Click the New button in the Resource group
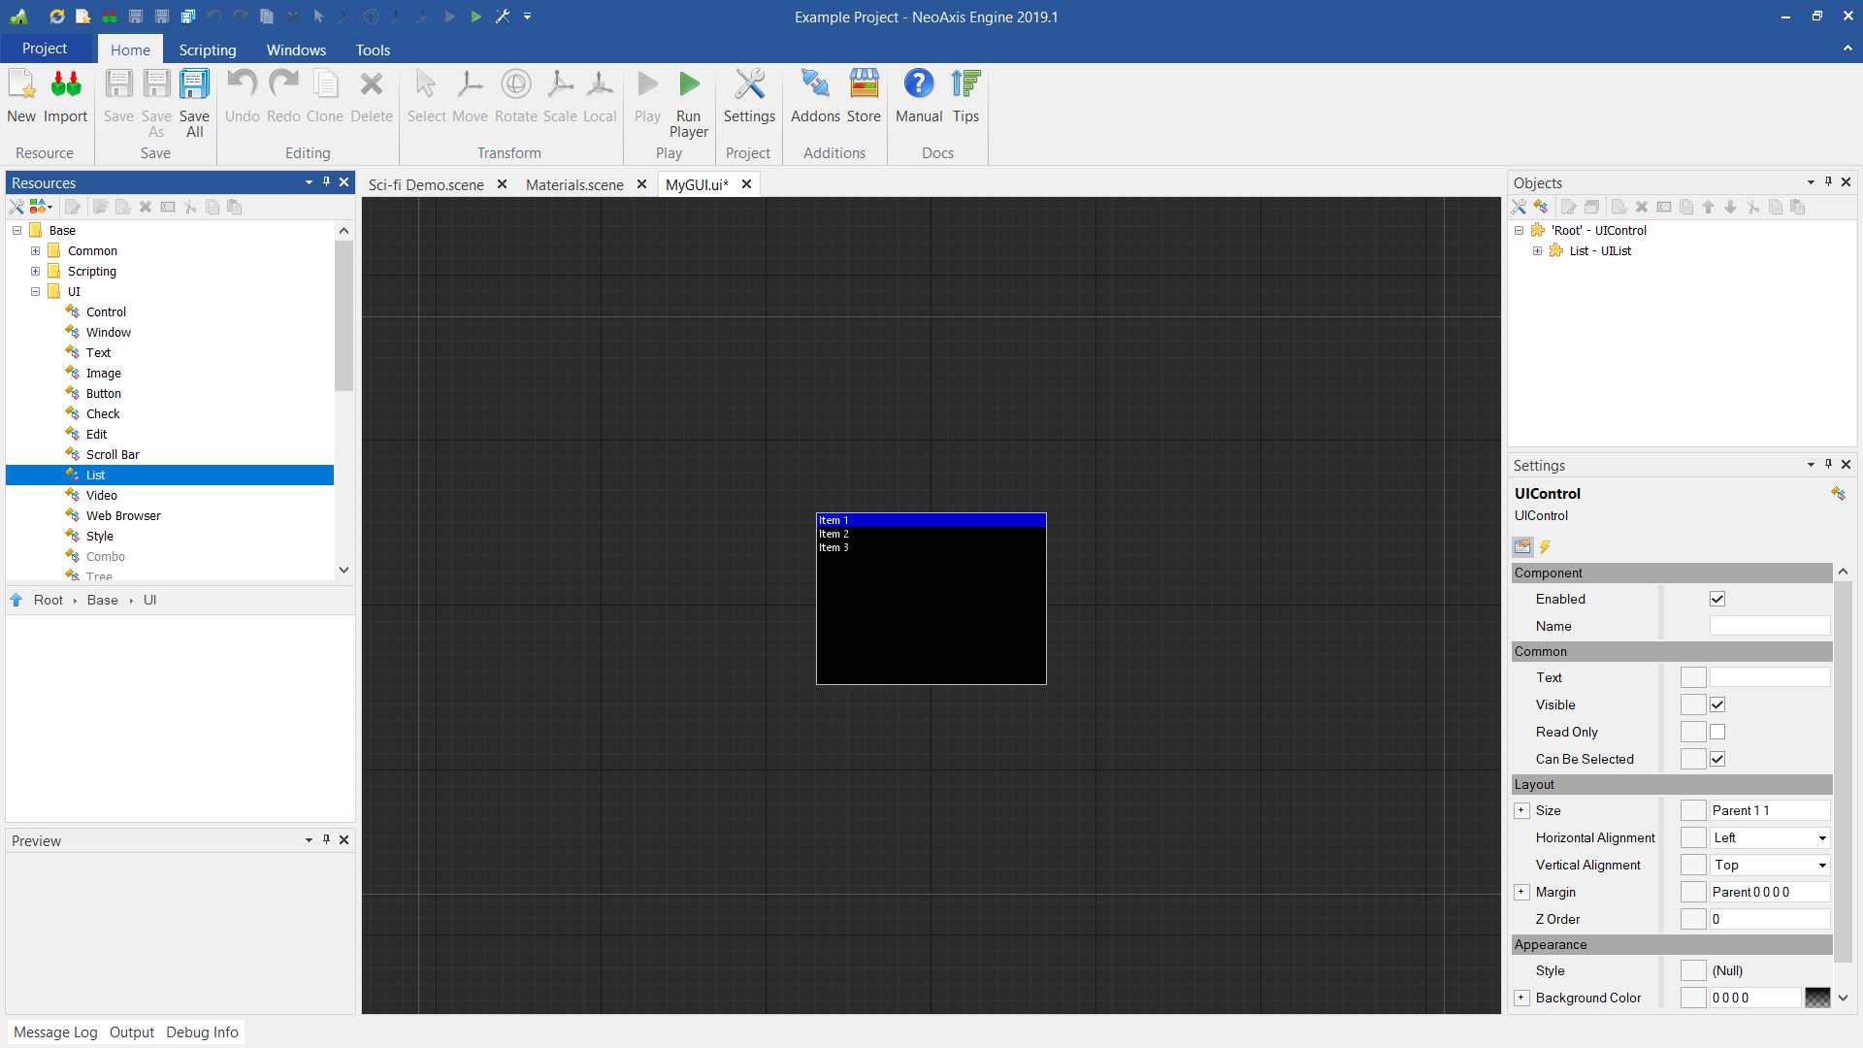Viewport: 1863px width, 1048px height. [x=21, y=97]
